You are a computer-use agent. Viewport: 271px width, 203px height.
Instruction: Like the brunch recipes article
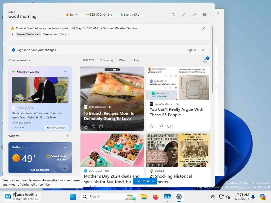pyautogui.click(x=86, y=127)
